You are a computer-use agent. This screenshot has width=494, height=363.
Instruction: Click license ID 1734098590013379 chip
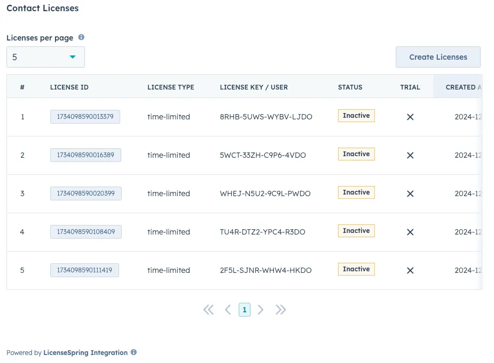[85, 116]
